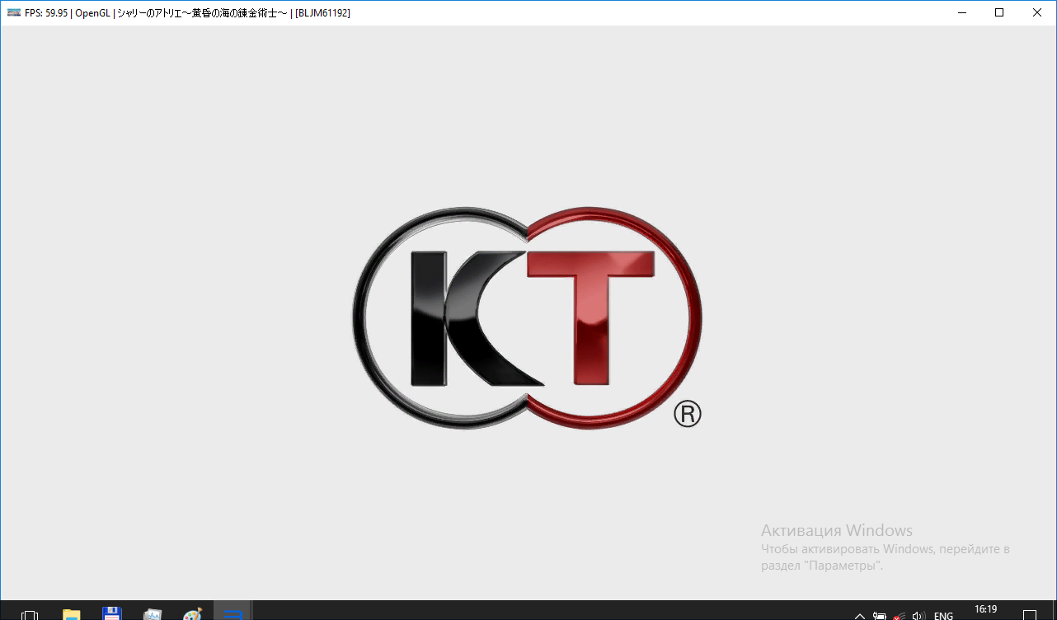Image resolution: width=1057 pixels, height=620 pixels.
Task: Open the red flag notification tray icon
Action: pyautogui.click(x=899, y=615)
